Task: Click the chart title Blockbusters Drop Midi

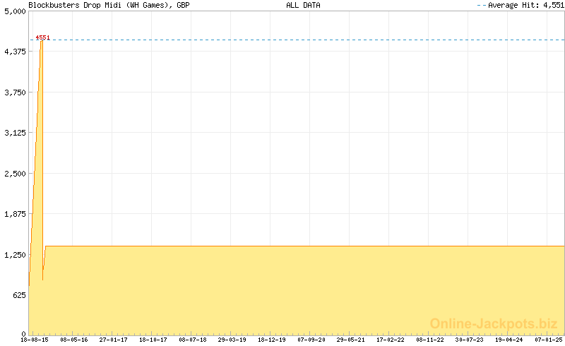Action: (x=109, y=5)
